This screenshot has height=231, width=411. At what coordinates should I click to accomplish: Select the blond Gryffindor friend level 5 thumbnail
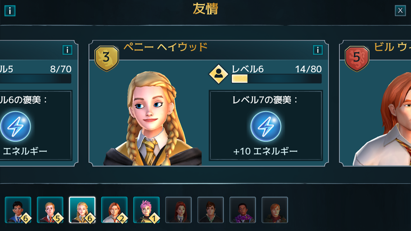tap(50, 210)
